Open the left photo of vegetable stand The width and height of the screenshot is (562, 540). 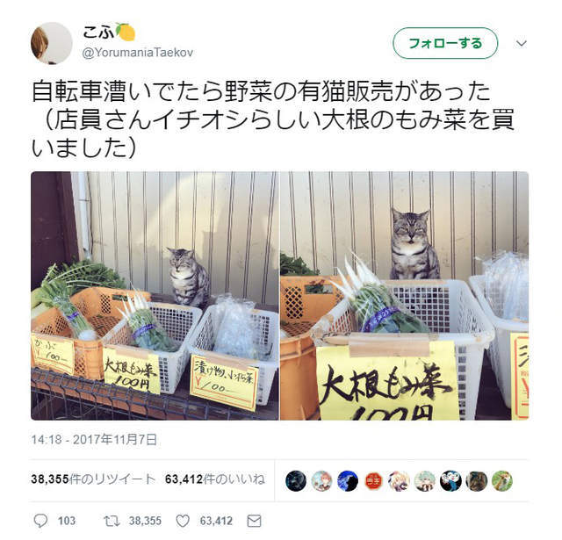(155, 296)
